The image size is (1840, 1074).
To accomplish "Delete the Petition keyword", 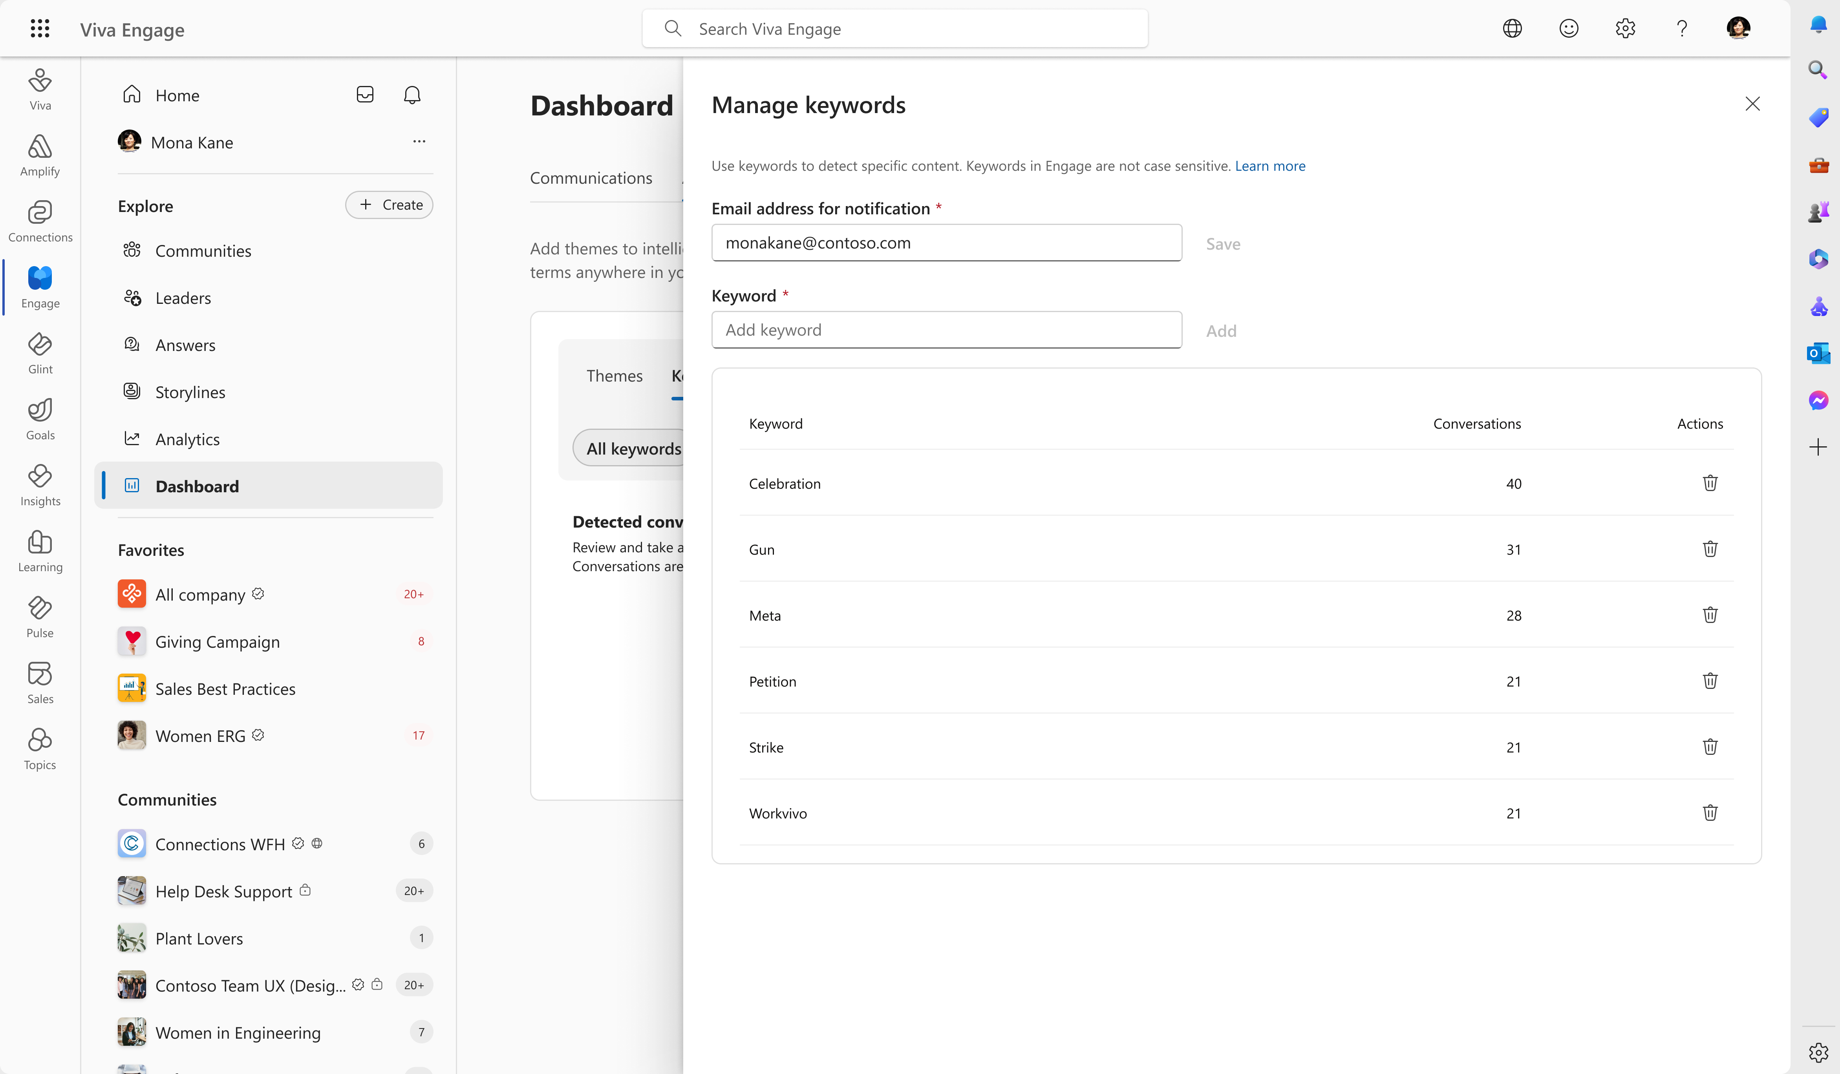I will coord(1710,681).
